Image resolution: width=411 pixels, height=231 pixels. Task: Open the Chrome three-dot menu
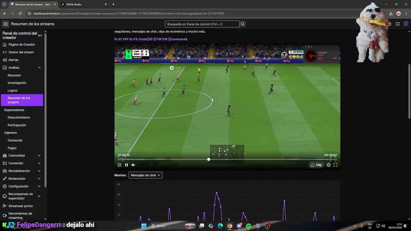click(x=406, y=13)
